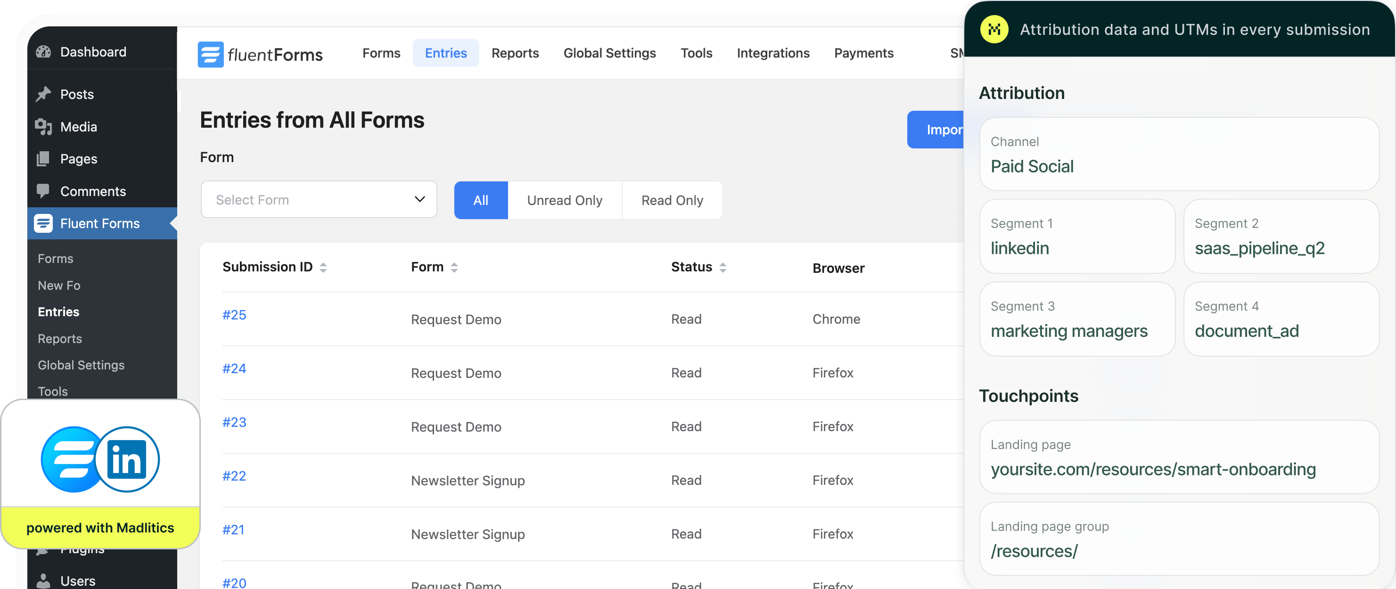The image size is (1396, 589).
Task: Open Posts in WordPress sidebar
Action: coord(102,94)
